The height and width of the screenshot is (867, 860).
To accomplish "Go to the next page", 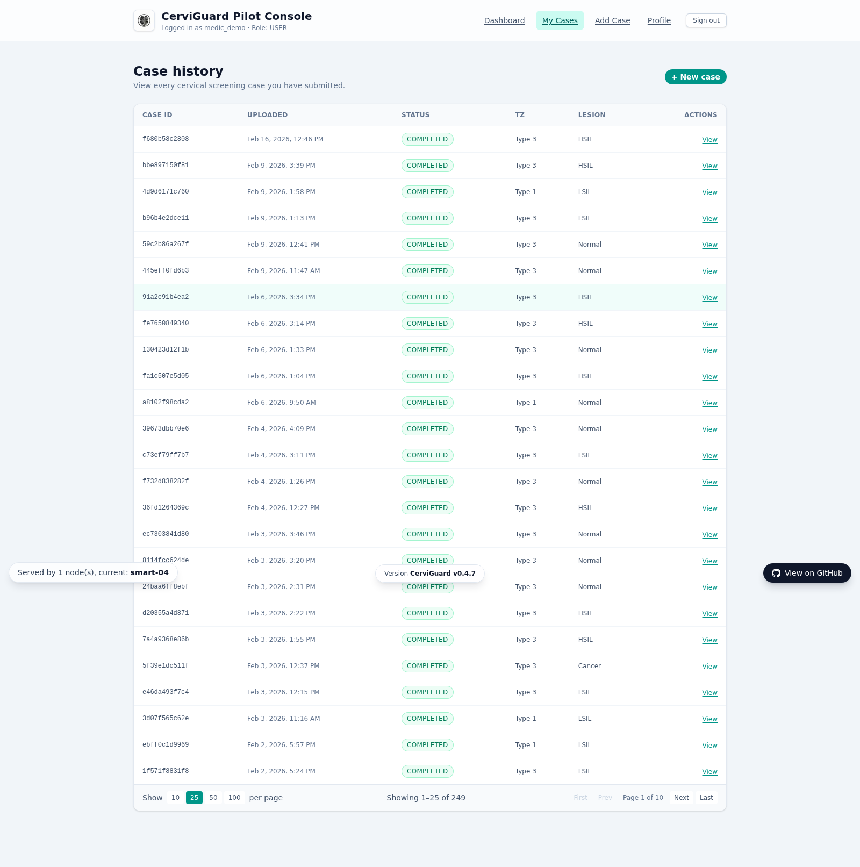I will [x=681, y=798].
